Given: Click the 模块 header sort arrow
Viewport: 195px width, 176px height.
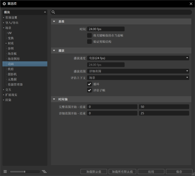Looking at the screenshot, I should tap(45, 12).
